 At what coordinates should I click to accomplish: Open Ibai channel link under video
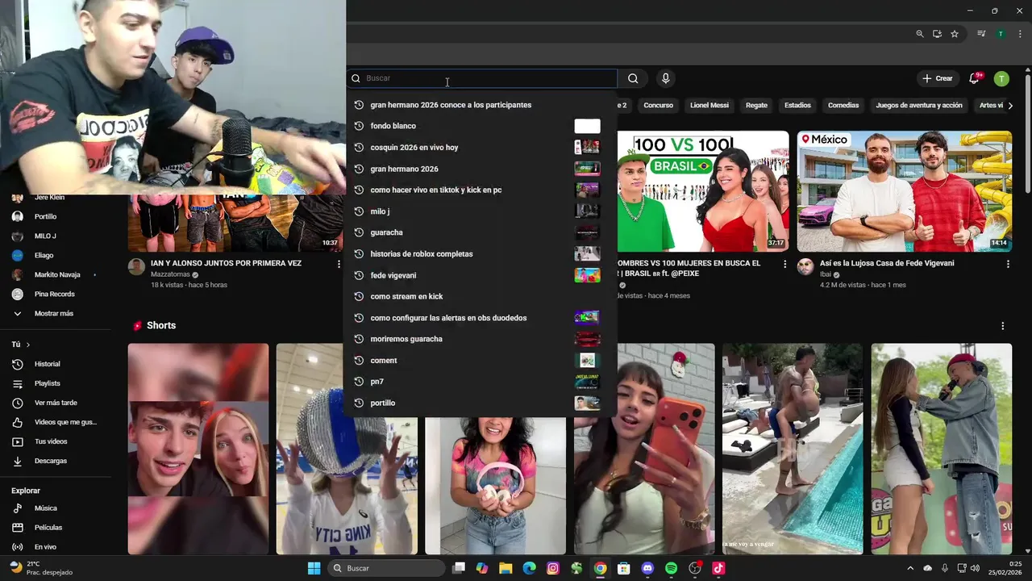tap(826, 274)
